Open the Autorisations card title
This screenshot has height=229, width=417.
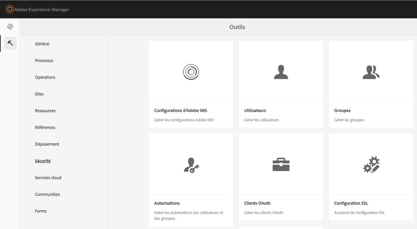167,203
